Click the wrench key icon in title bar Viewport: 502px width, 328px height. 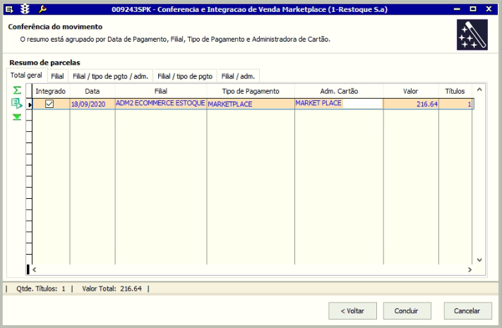coord(42,9)
